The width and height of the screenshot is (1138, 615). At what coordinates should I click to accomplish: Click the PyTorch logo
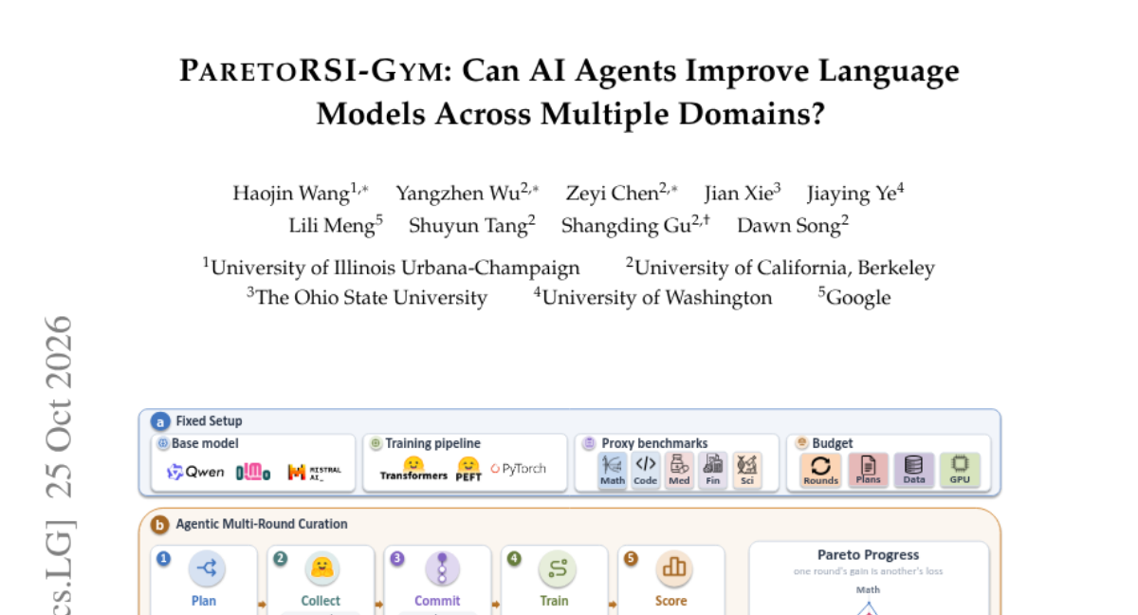point(518,469)
